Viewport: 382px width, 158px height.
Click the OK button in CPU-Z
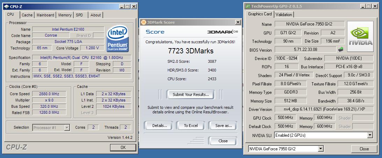123,147
